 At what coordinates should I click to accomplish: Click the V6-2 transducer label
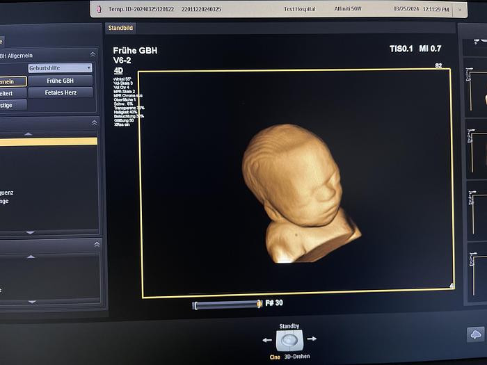122,60
